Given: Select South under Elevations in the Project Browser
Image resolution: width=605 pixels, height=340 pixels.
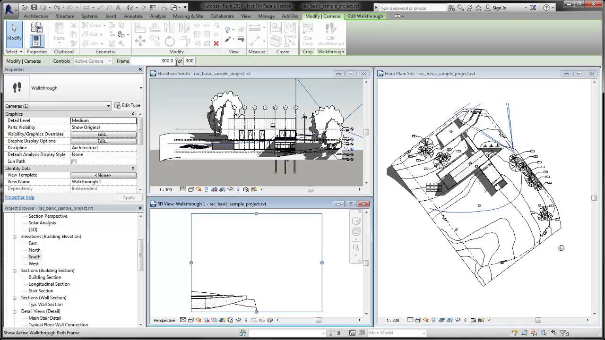Looking at the screenshot, I should (34, 256).
